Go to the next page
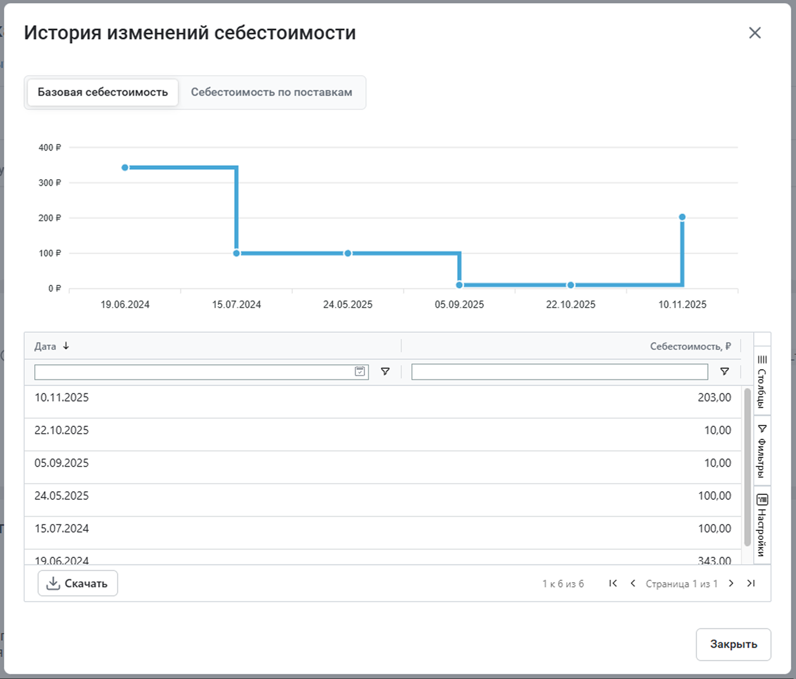 (731, 583)
